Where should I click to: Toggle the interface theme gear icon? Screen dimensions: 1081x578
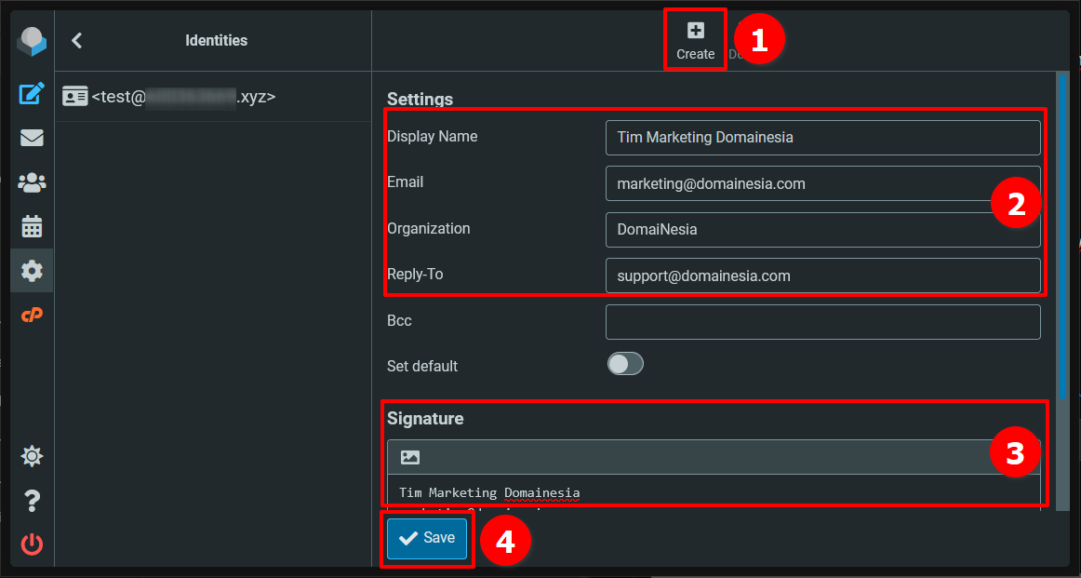(x=32, y=456)
